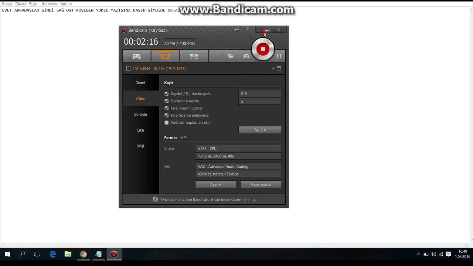Click the Wi-Fi network tray icon

[441, 254]
